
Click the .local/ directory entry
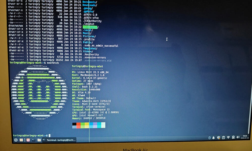(88, 30)
